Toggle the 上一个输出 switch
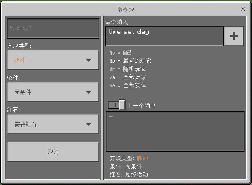Screen dimensions: 252x185 click(x=117, y=105)
